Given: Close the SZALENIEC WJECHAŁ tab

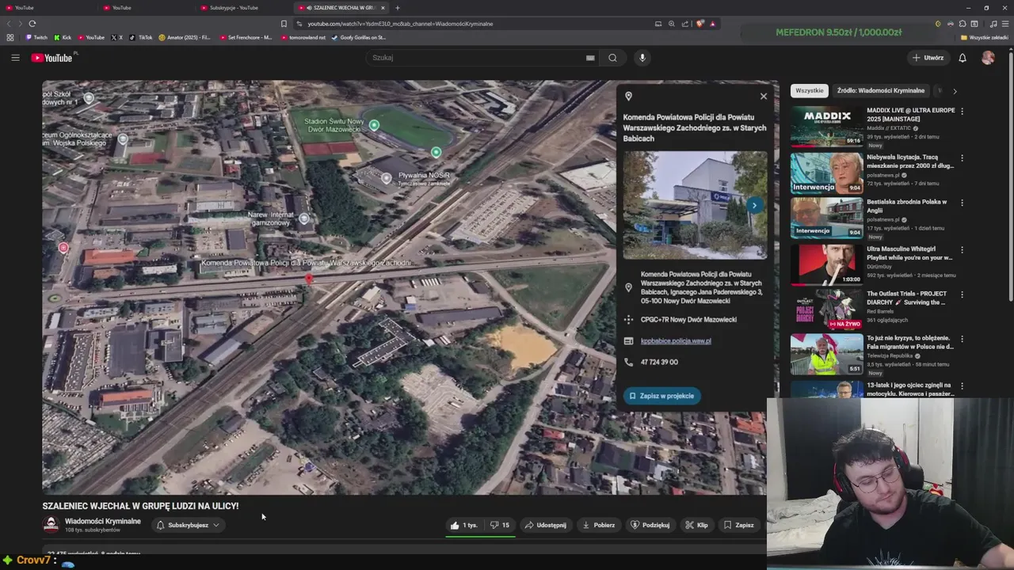Looking at the screenshot, I should point(383,8).
